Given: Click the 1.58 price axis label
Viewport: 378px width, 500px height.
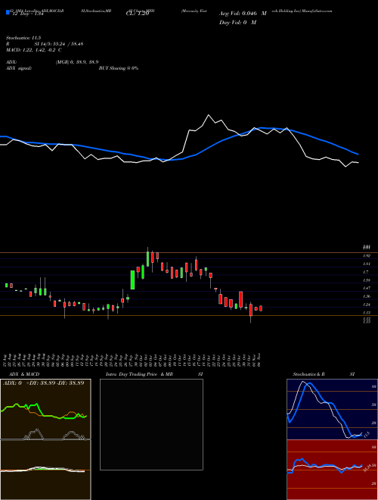Looking at the screenshot, I should click(x=365, y=280).
